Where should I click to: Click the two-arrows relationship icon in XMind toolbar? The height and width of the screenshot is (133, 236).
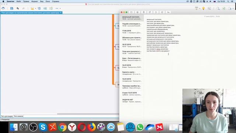tap(39, 8)
